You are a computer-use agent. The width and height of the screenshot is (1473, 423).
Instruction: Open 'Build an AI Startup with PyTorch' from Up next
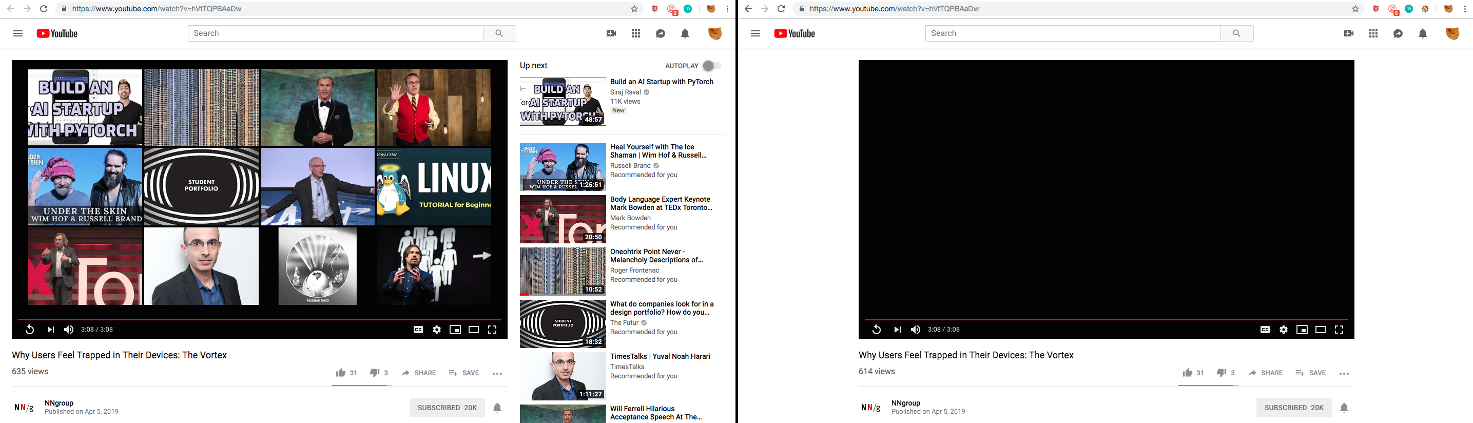662,82
